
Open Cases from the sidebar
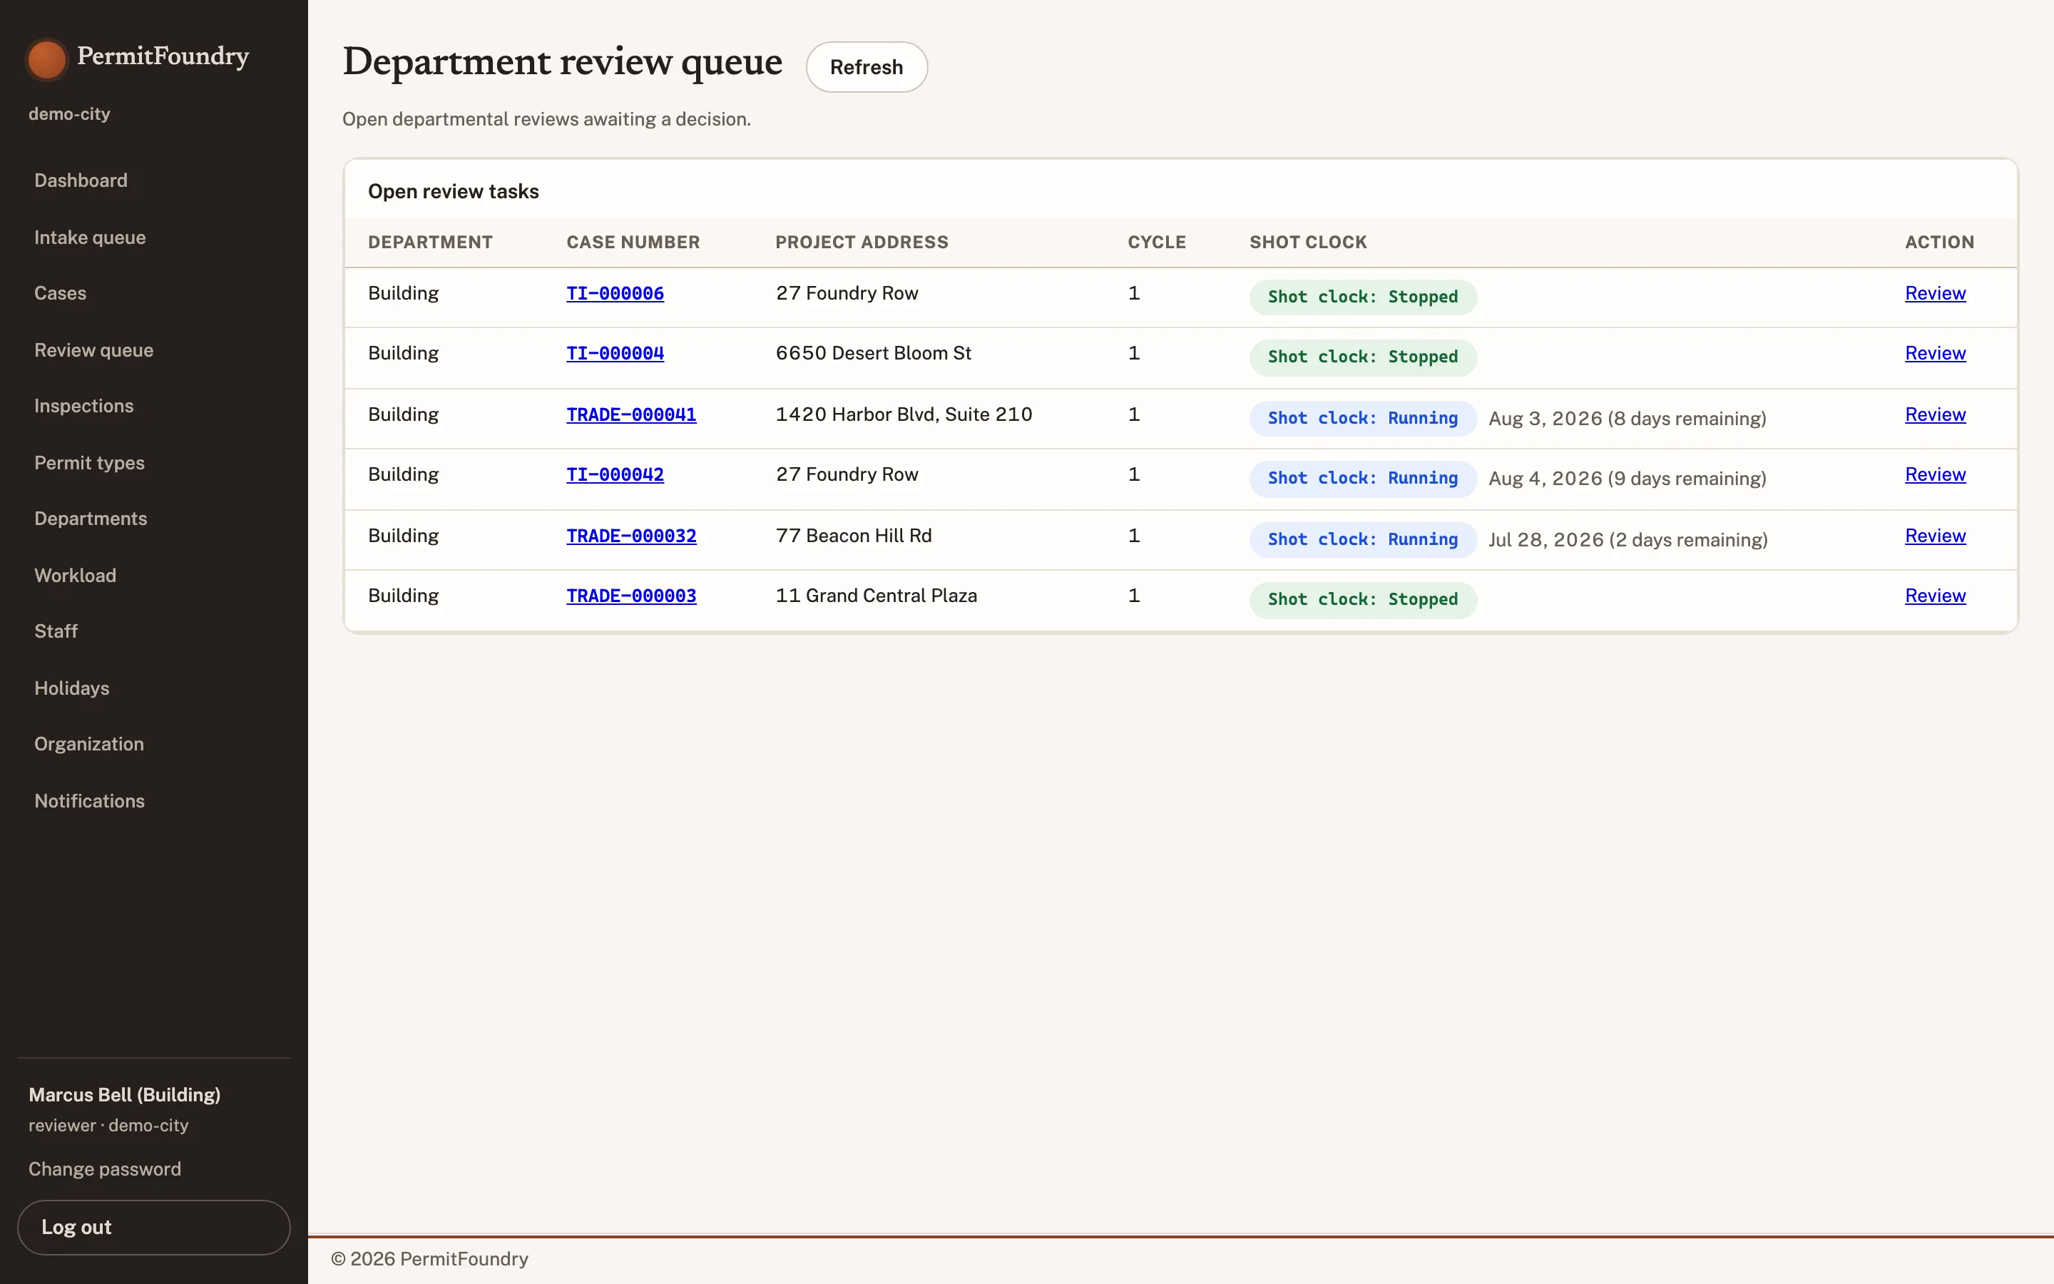[60, 293]
